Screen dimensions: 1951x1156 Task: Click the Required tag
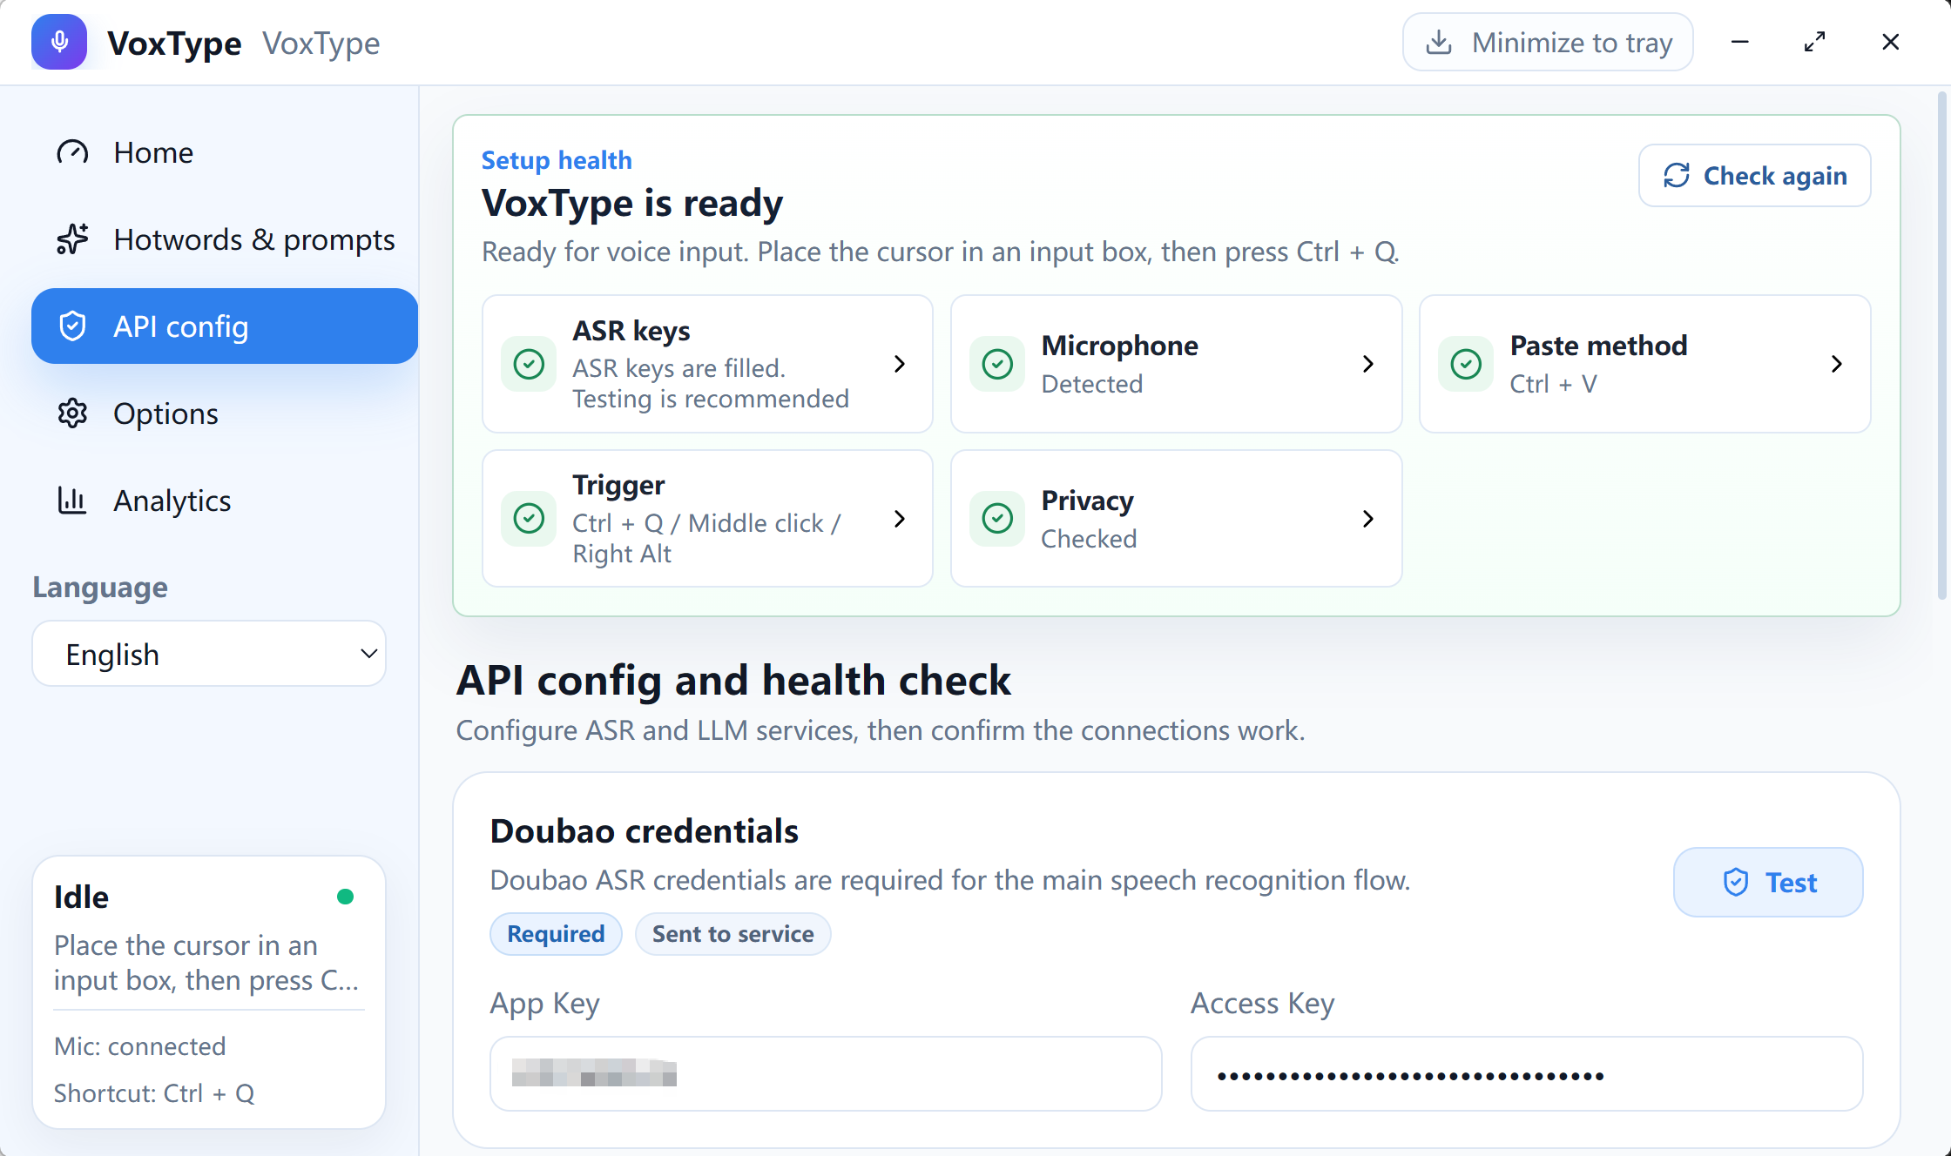pos(556,934)
